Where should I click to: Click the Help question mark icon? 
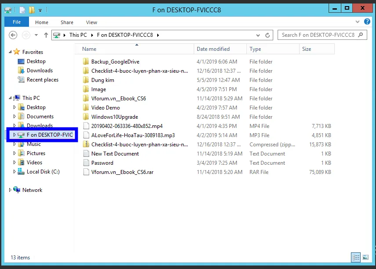point(367,21)
